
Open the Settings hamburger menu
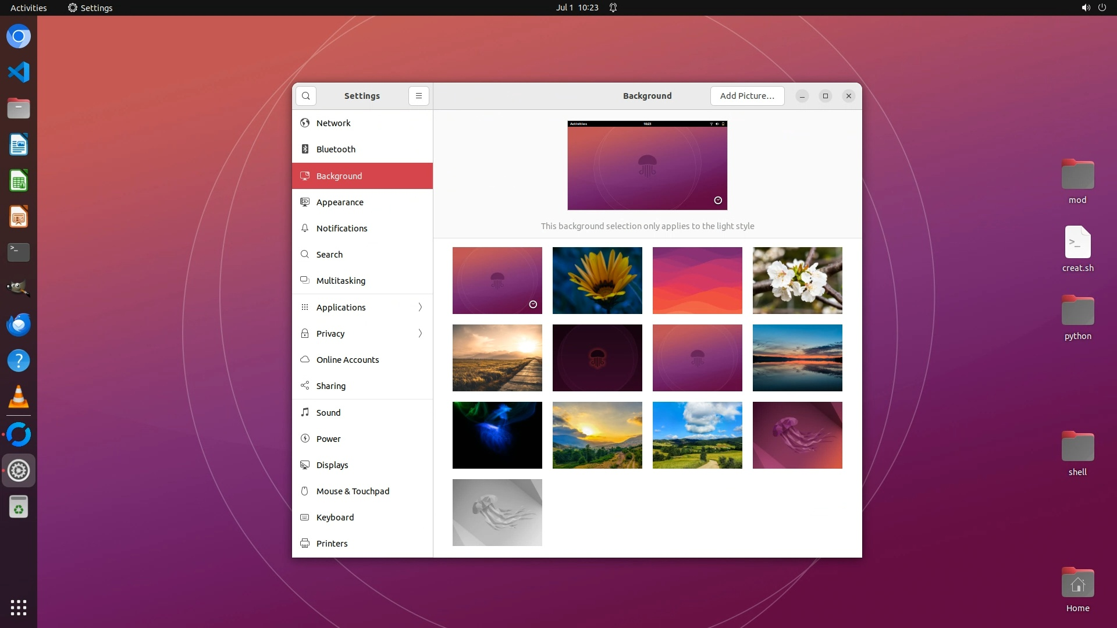click(419, 96)
